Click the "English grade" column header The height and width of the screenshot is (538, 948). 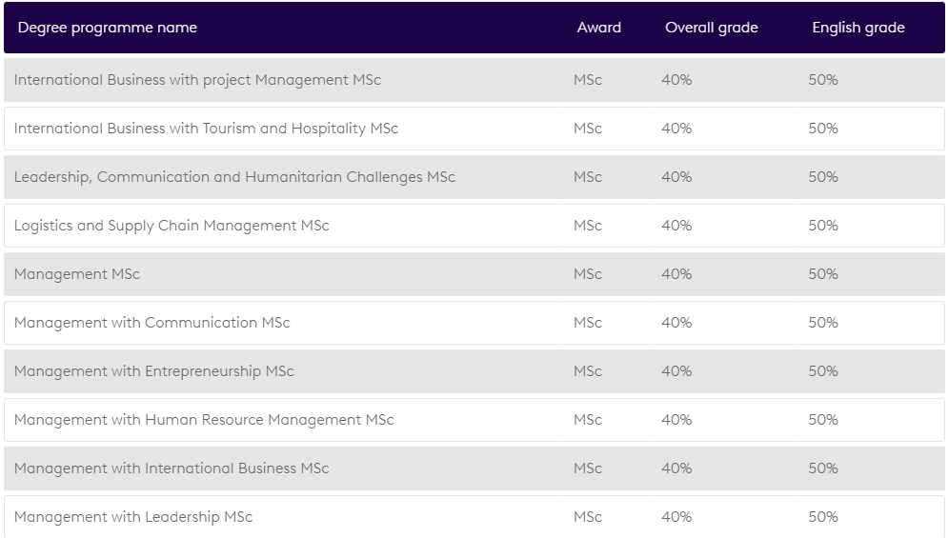pos(857,28)
